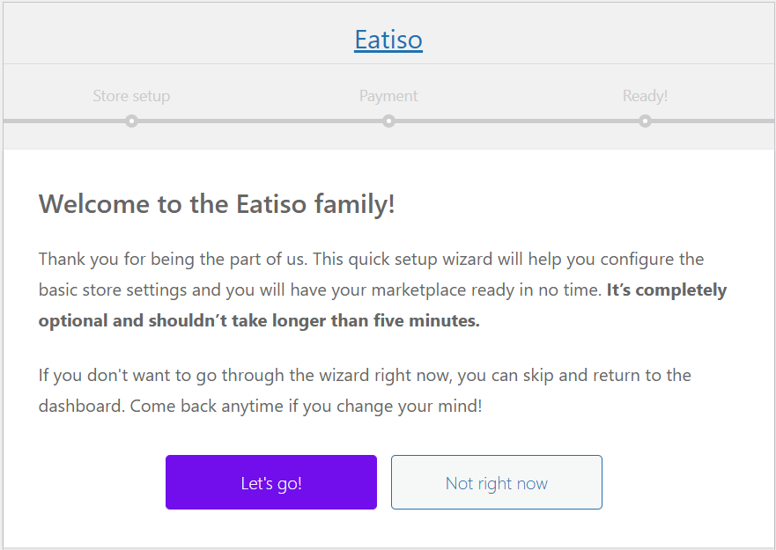Click the Store setup step circle
The image size is (776, 550).
tap(131, 121)
